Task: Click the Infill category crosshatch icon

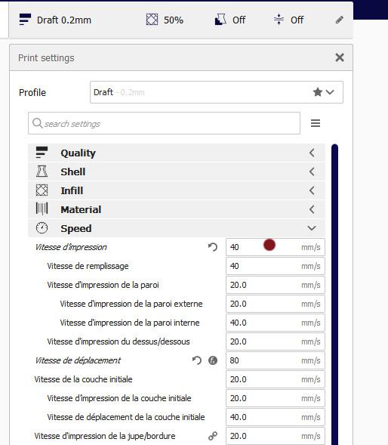Action: (42, 190)
